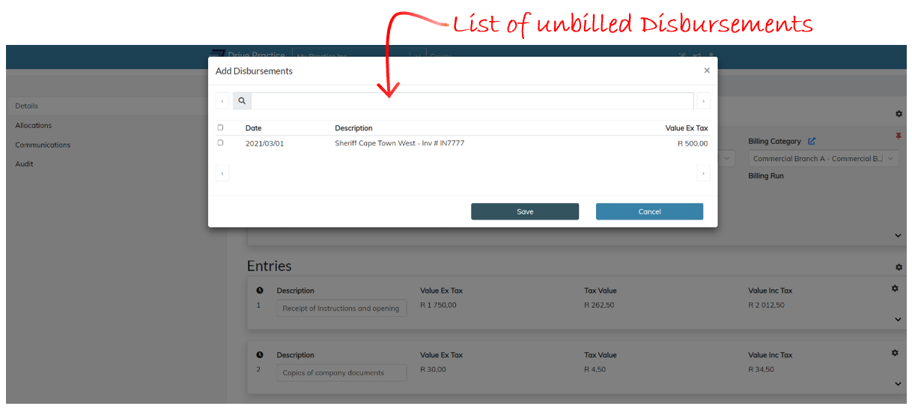Image resolution: width=912 pixels, height=415 pixels.
Task: Click clock icon on entry 1
Action: (x=260, y=291)
